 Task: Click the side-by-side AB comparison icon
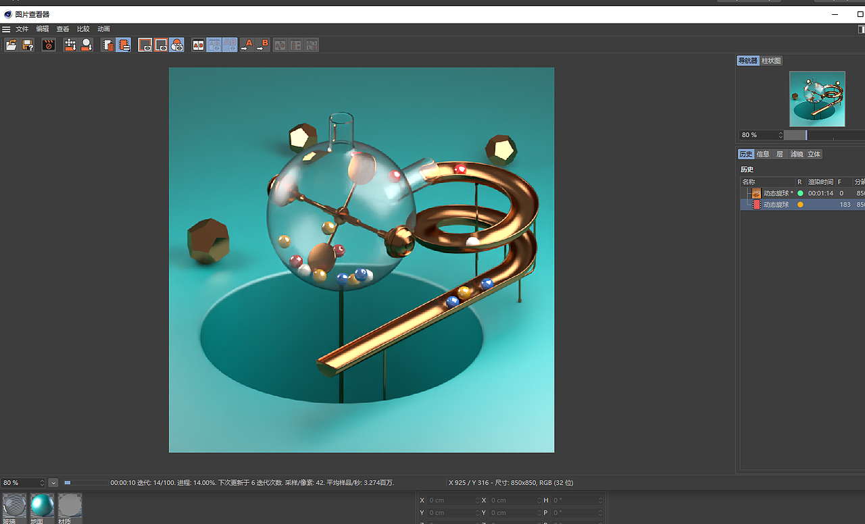click(x=197, y=45)
